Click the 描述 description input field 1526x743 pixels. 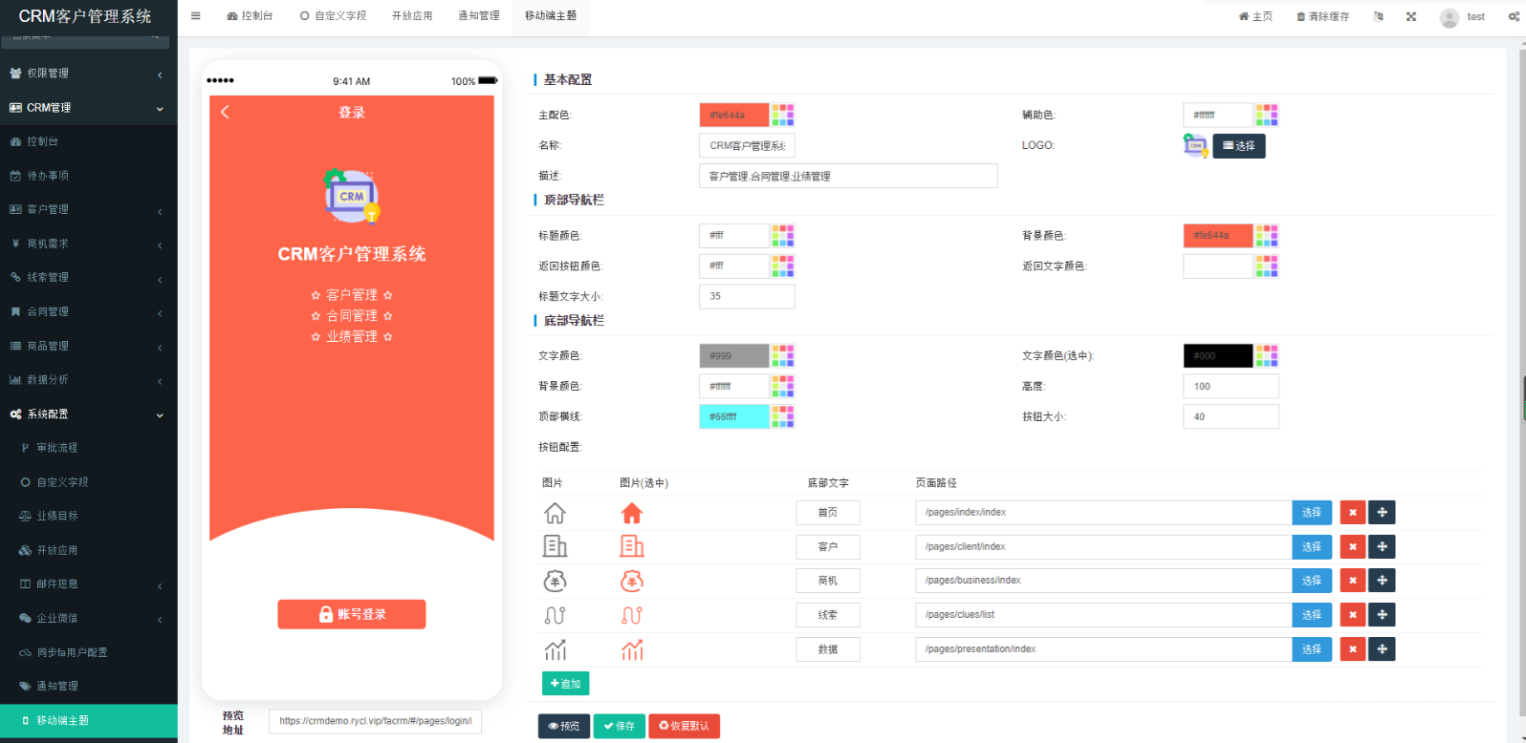pyautogui.click(x=848, y=176)
